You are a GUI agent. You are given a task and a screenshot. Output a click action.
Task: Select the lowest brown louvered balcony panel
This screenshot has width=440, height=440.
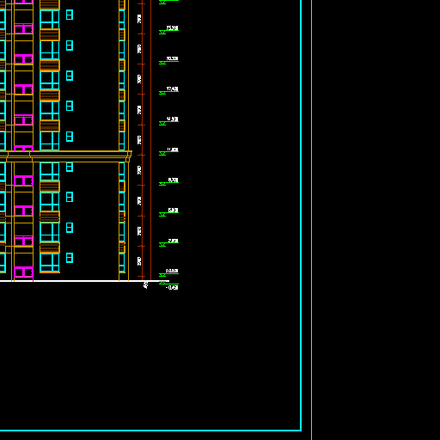tap(50, 247)
